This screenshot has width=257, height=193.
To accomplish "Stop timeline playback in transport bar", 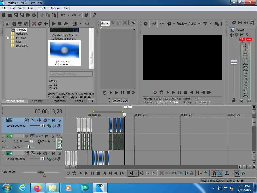I will point(98,173).
